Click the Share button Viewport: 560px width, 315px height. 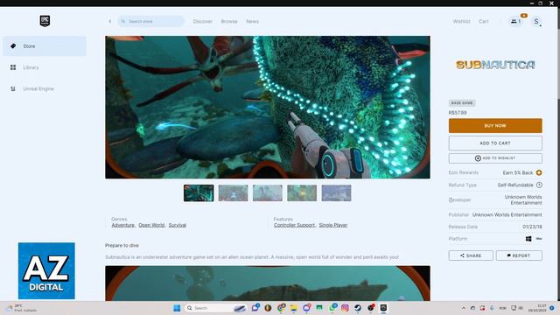pyautogui.click(x=471, y=255)
